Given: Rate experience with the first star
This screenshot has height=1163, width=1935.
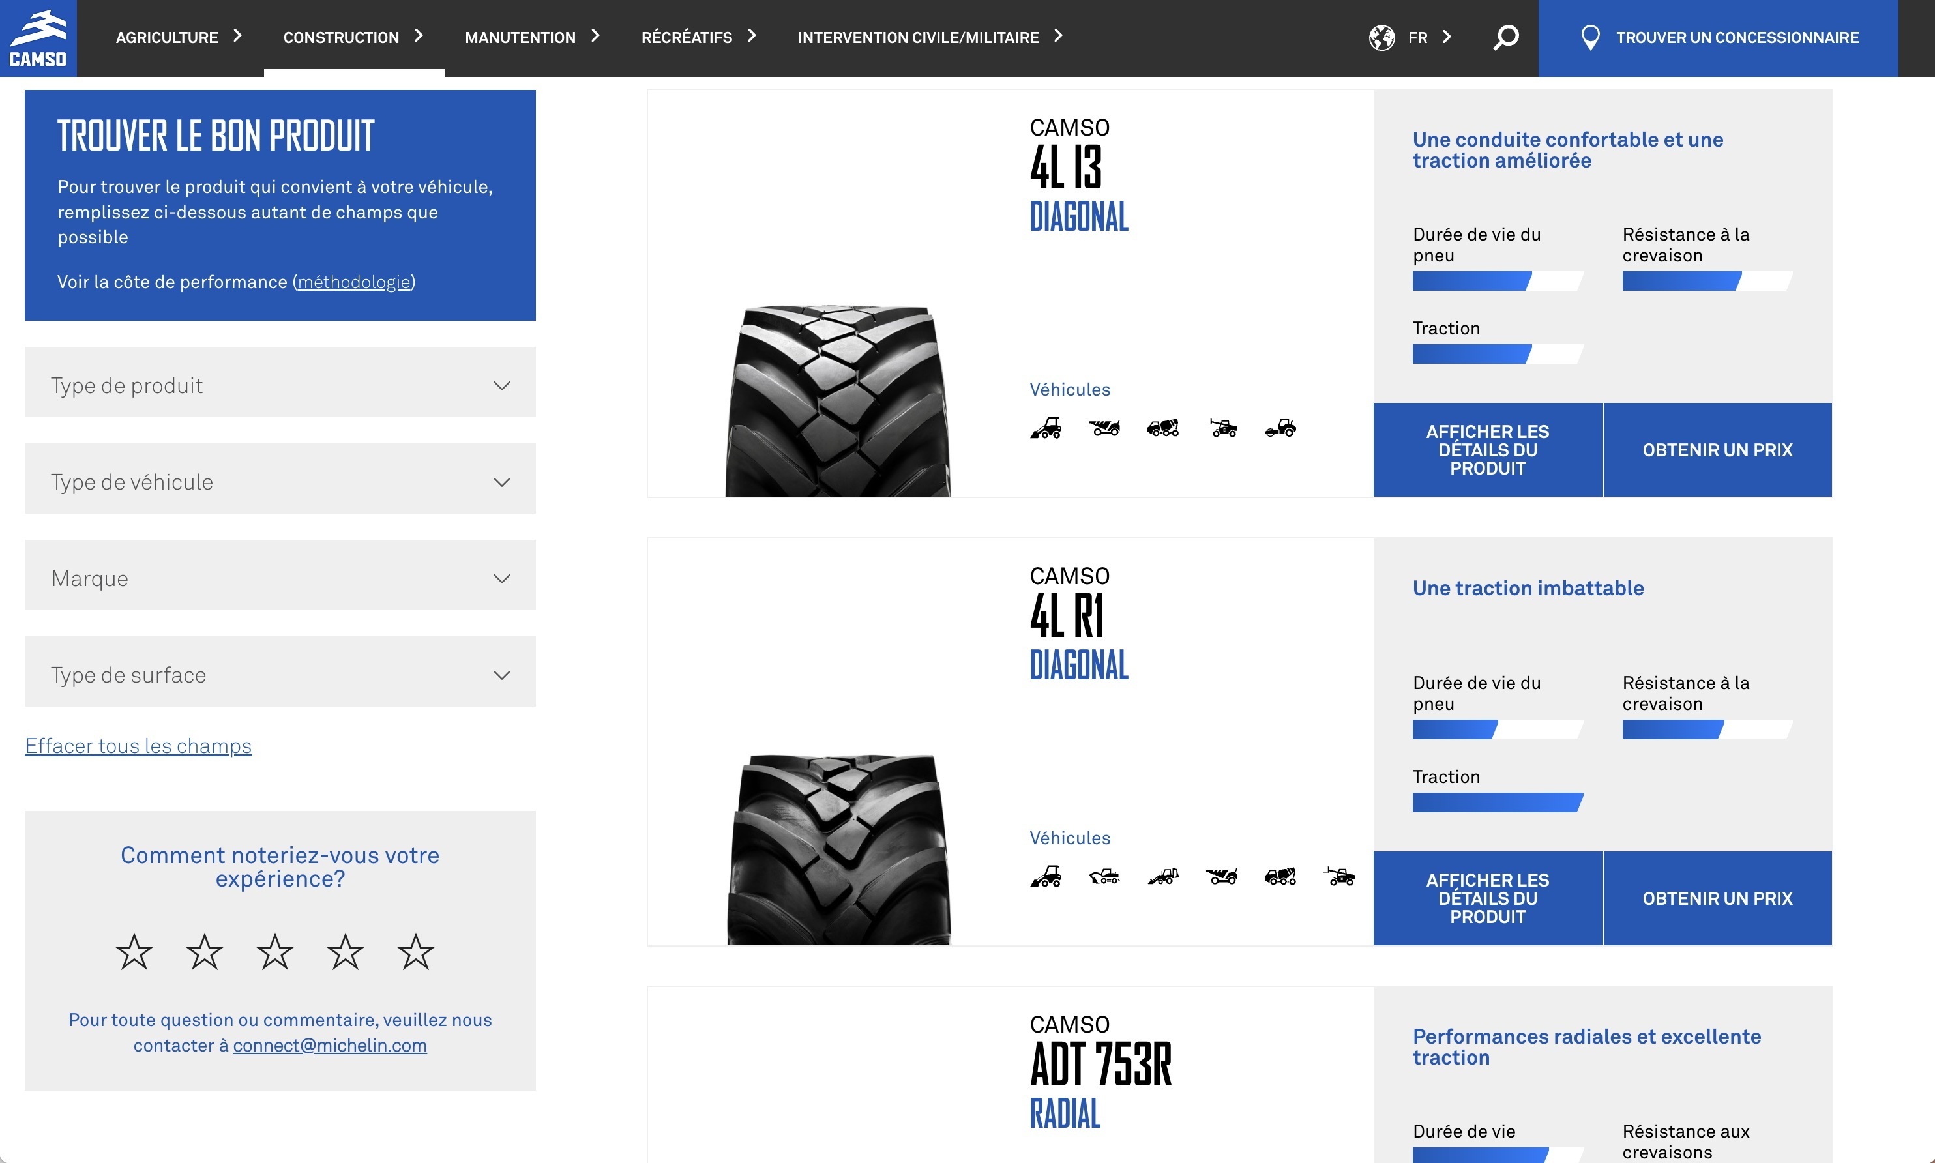Looking at the screenshot, I should pos(134,951).
